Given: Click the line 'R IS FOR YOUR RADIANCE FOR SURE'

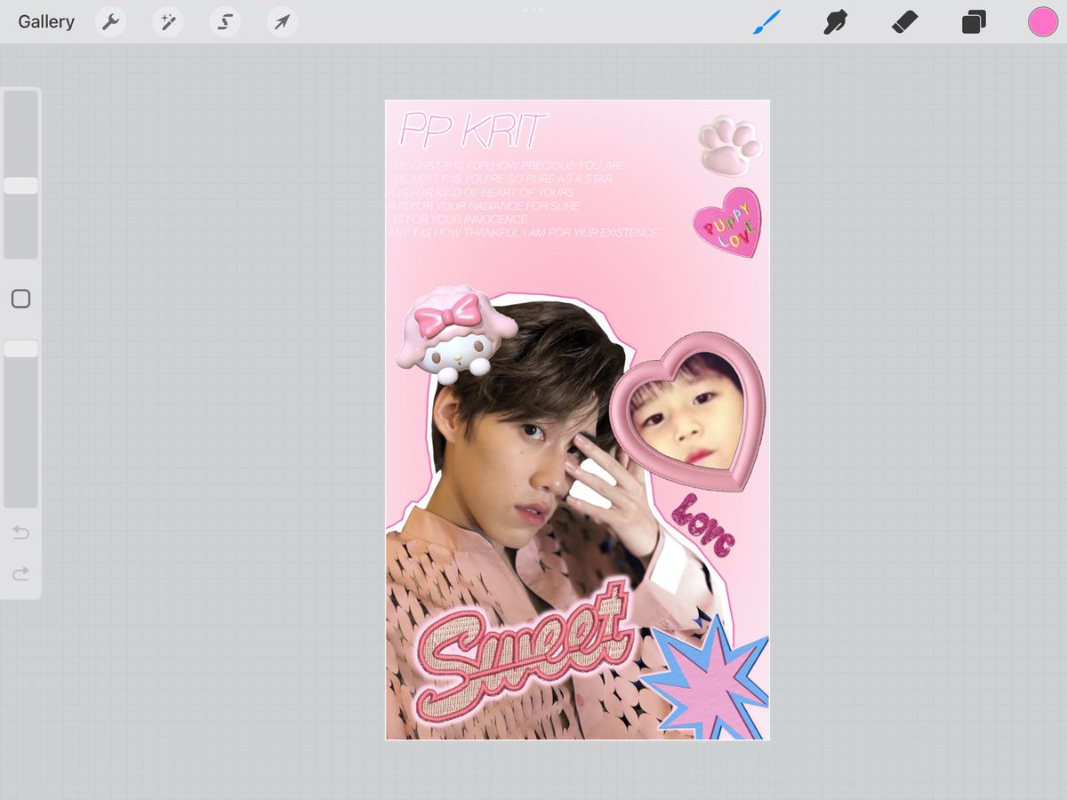Looking at the screenshot, I should (483, 205).
